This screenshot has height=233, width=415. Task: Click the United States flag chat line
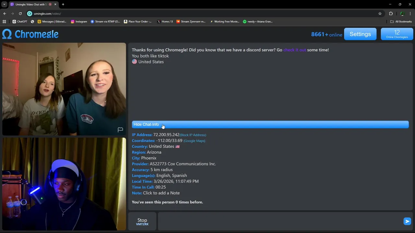click(x=148, y=61)
